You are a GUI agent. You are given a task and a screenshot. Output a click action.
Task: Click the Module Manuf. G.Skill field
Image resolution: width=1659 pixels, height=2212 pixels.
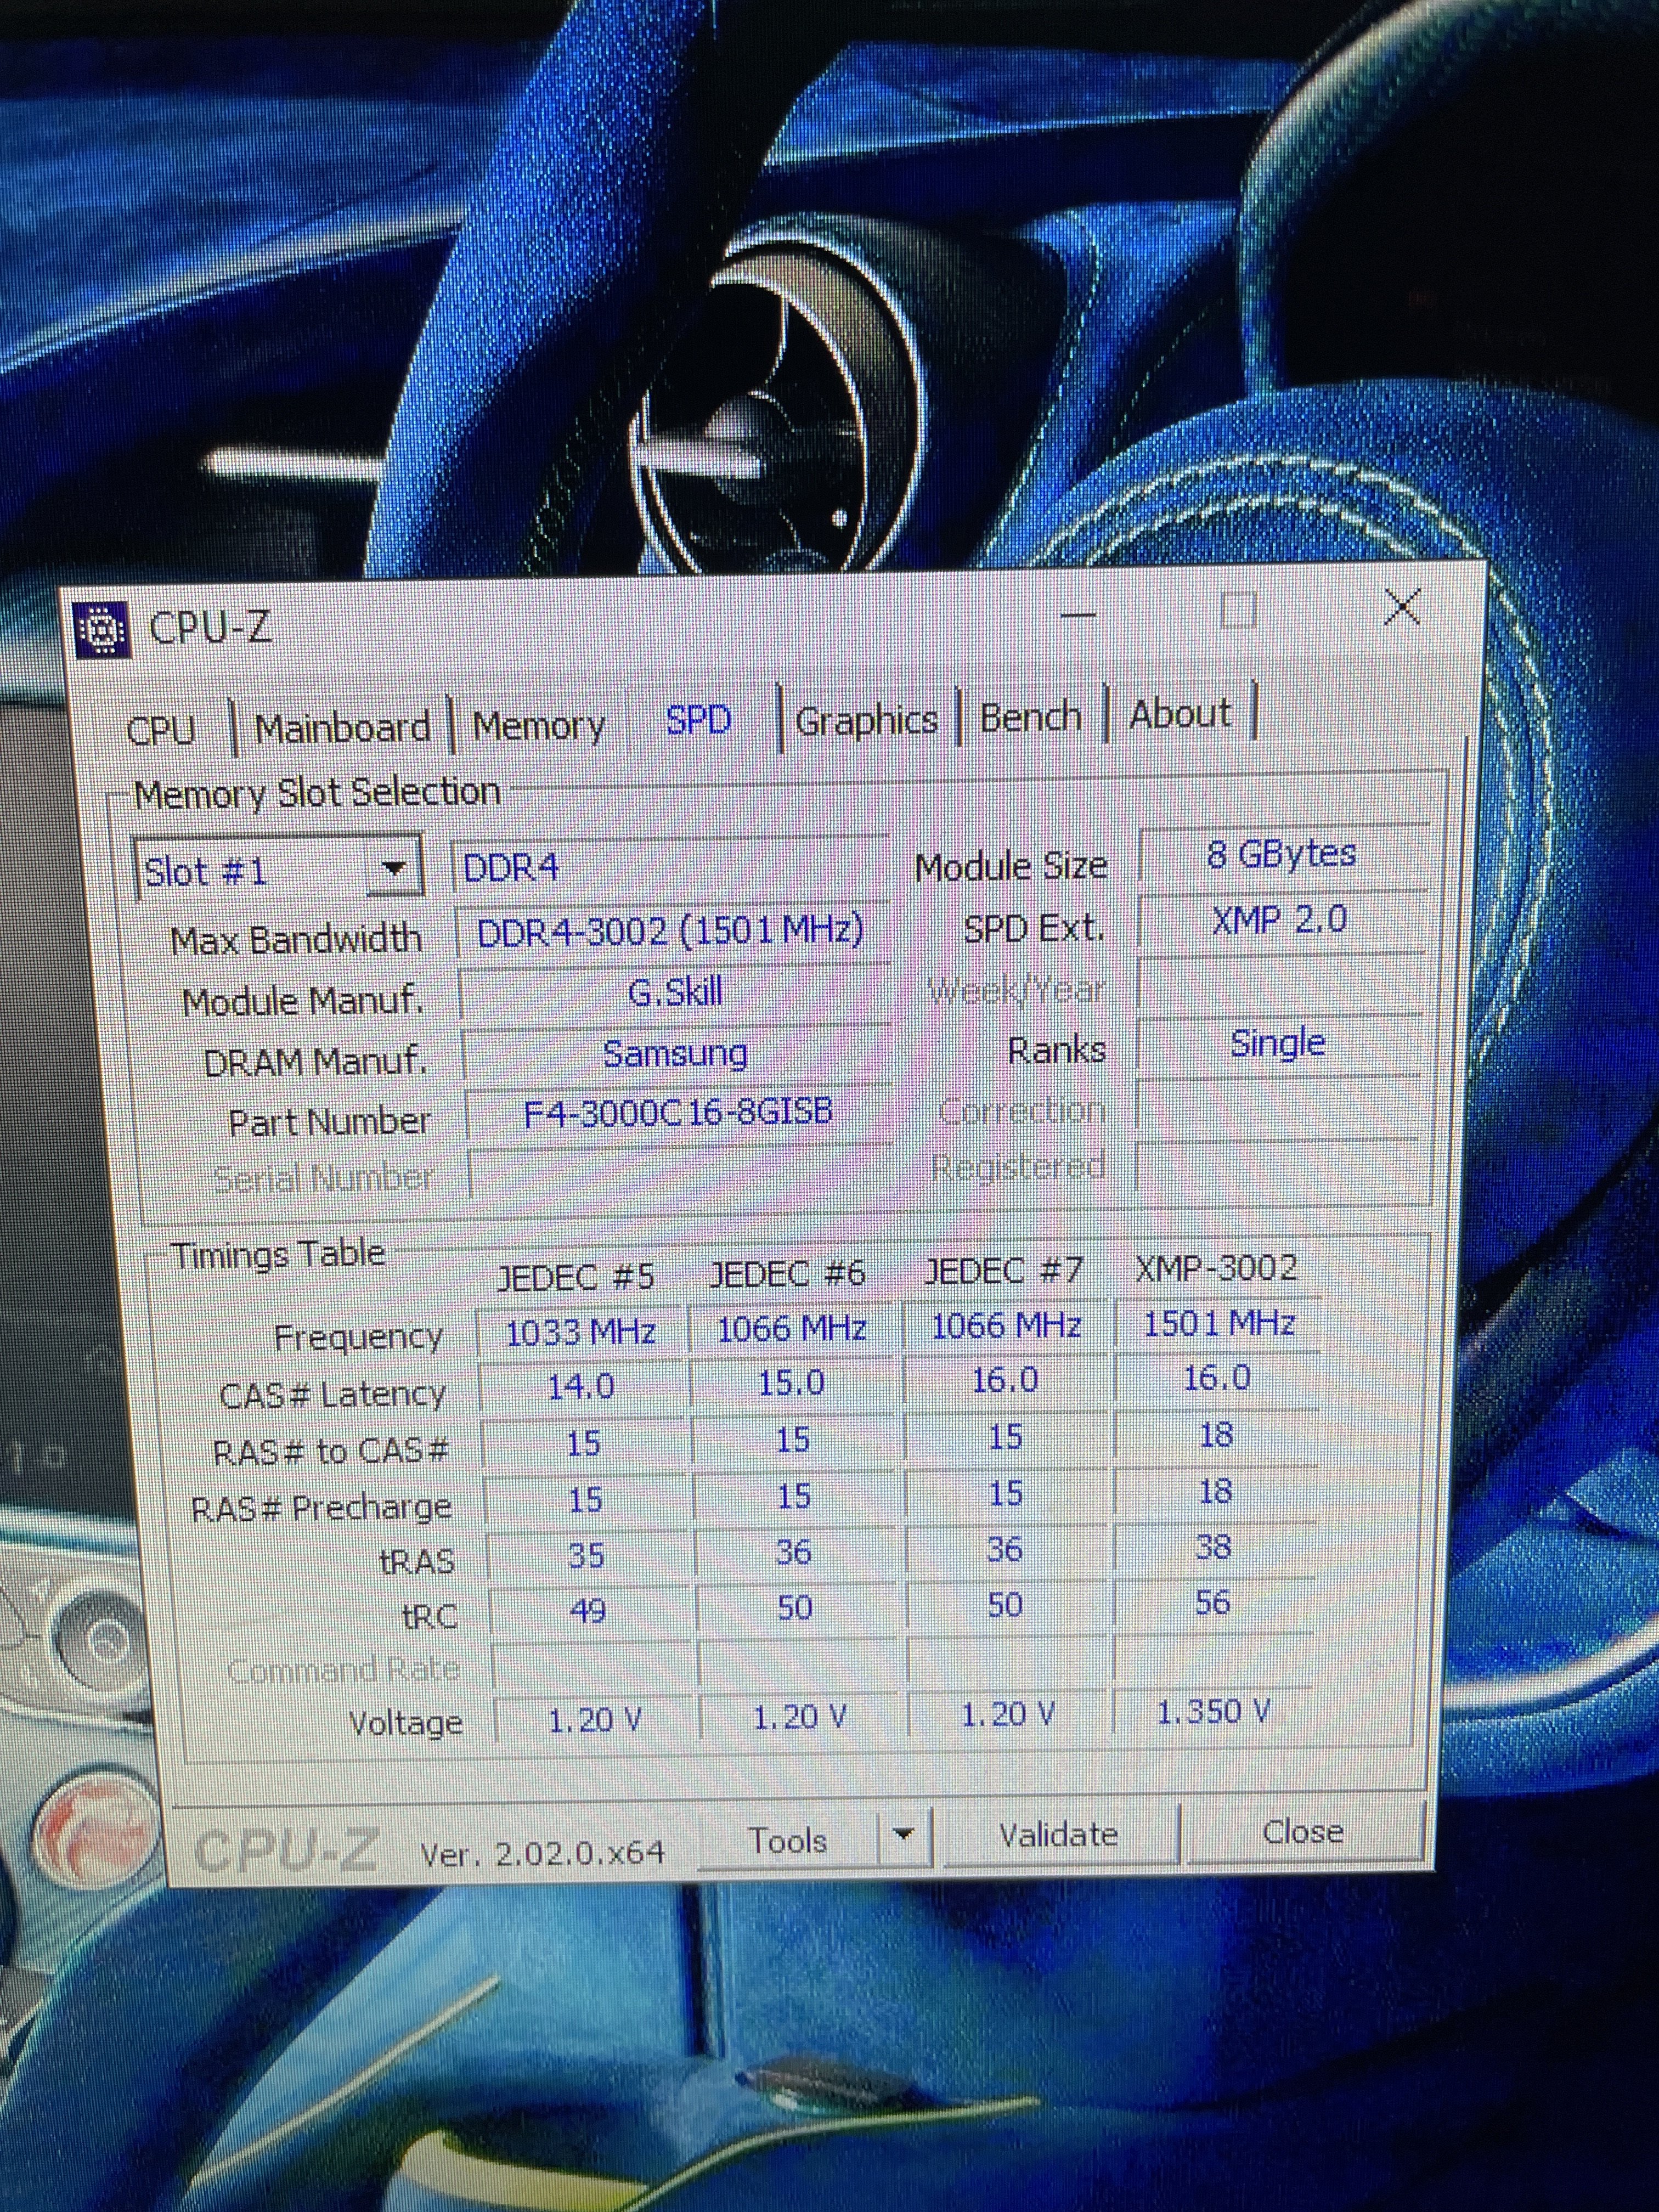tap(675, 993)
